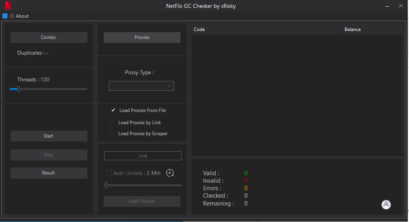Viewport: 409px width, 222px height.
Task: Expand the Proxy Type dropdown
Action: (141, 86)
